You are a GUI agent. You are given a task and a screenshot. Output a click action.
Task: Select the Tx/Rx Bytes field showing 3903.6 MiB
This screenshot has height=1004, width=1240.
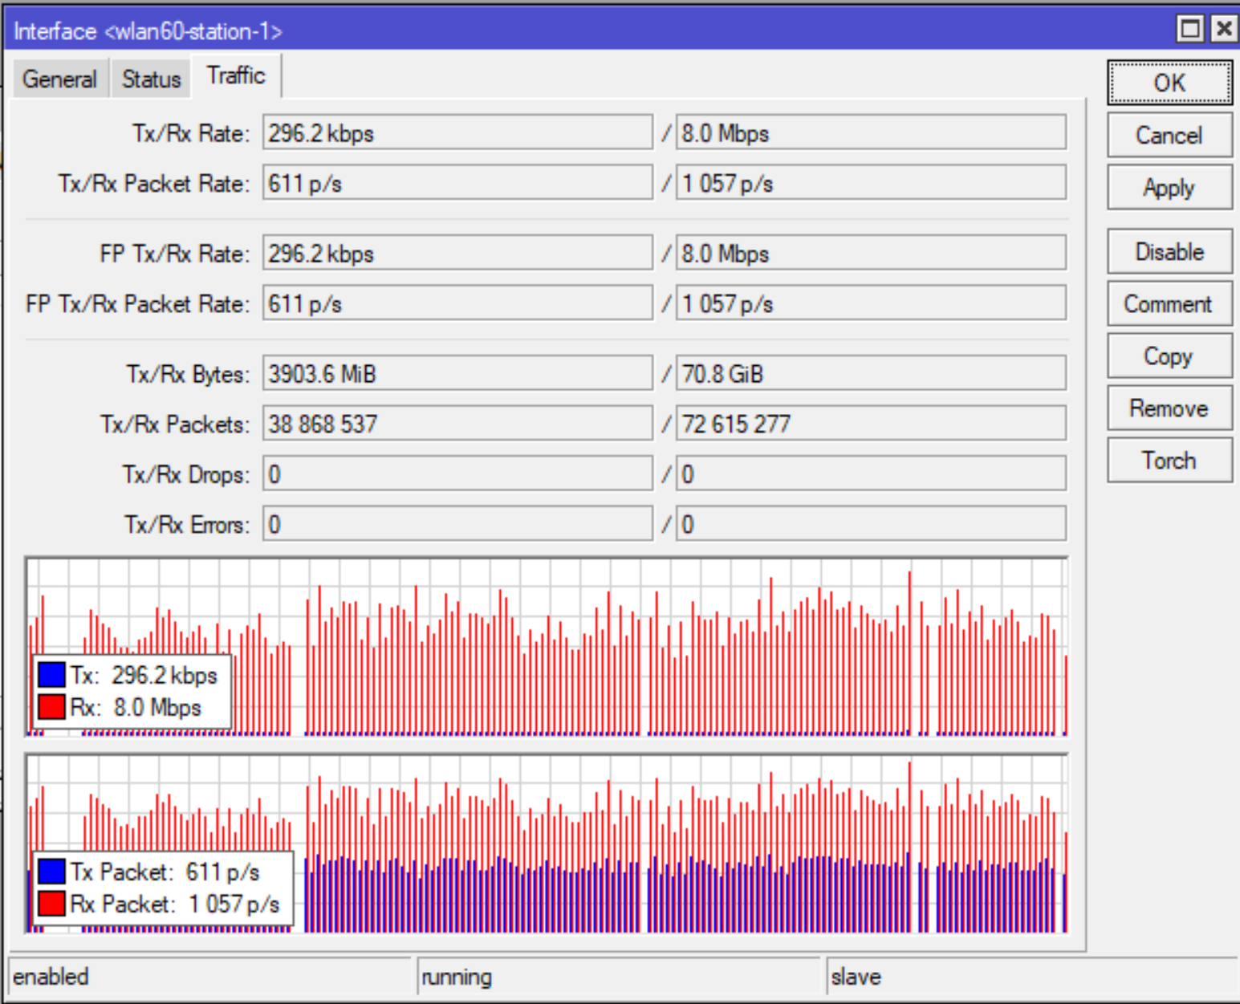click(x=457, y=372)
